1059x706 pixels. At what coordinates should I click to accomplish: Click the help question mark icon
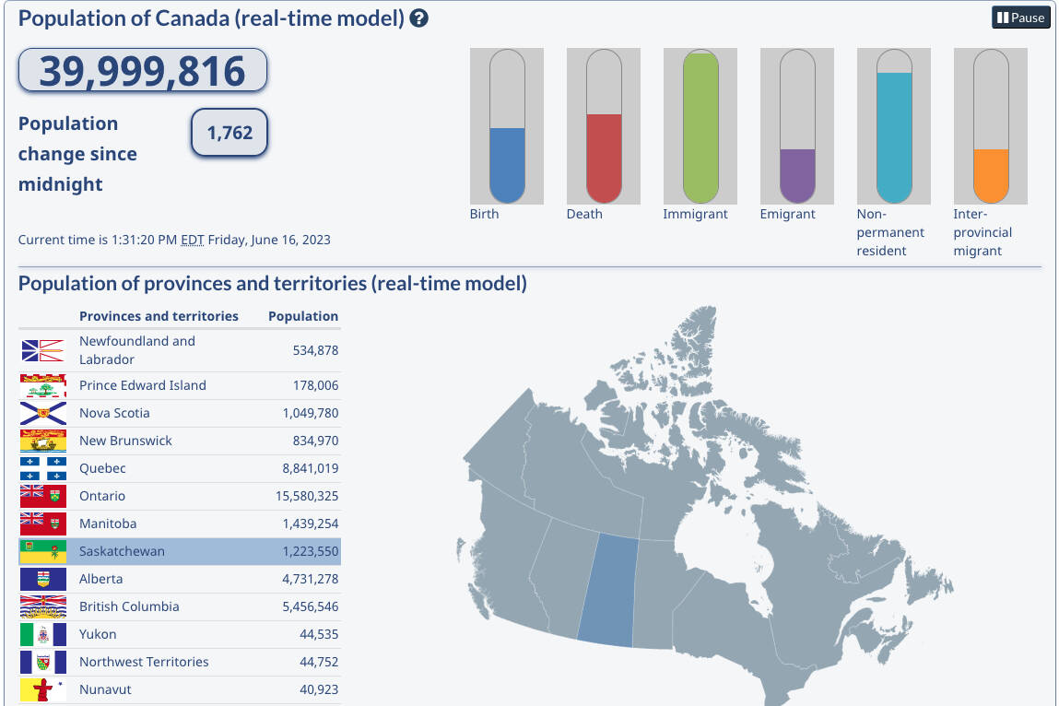(419, 17)
